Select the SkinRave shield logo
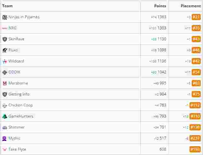This screenshot has height=155, width=203. click(x=5, y=39)
